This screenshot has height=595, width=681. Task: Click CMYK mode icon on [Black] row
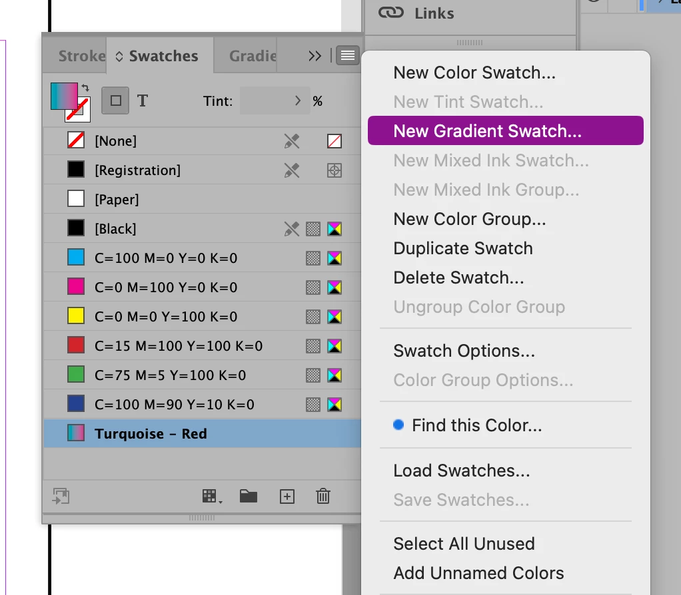click(335, 229)
